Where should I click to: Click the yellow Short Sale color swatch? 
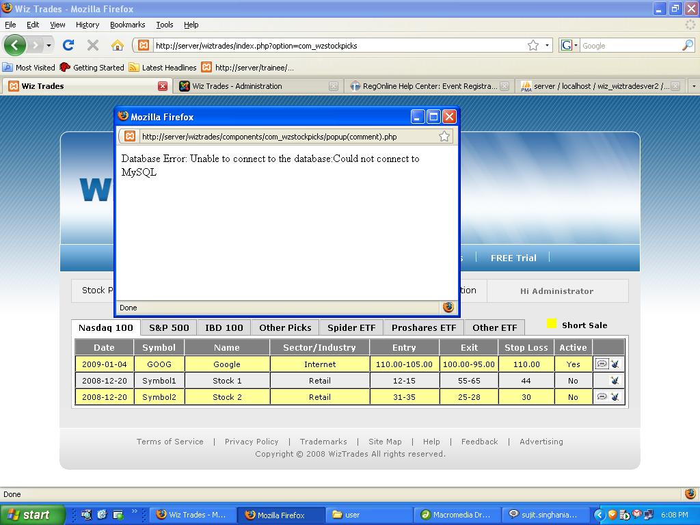pos(552,324)
